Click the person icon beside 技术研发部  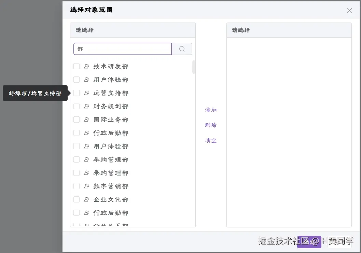click(x=86, y=66)
